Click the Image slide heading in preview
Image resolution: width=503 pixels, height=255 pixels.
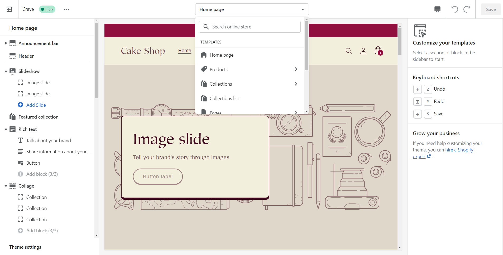click(x=171, y=139)
